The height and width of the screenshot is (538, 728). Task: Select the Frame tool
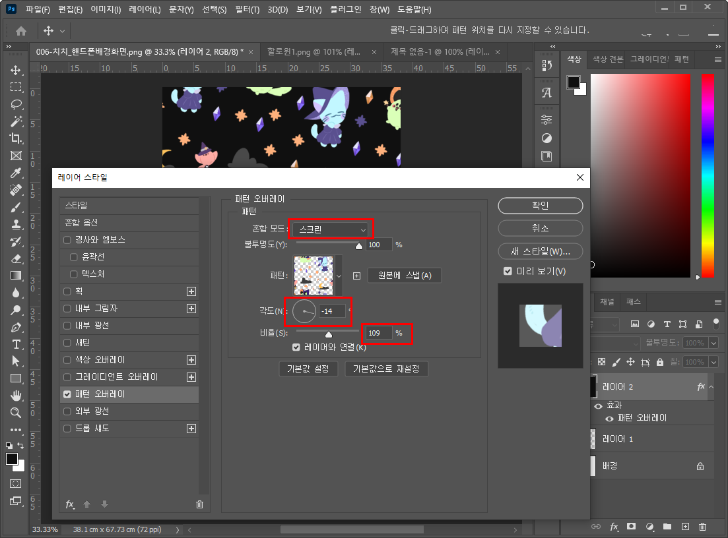(x=16, y=156)
